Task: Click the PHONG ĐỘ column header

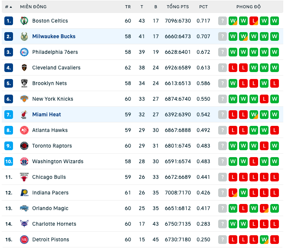Action: point(248,7)
